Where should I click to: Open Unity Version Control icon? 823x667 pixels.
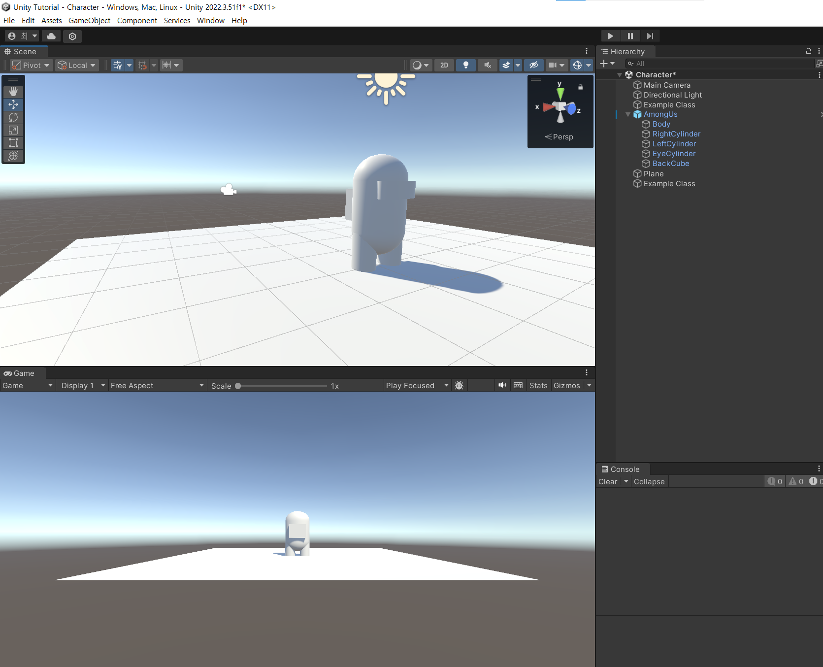[72, 36]
